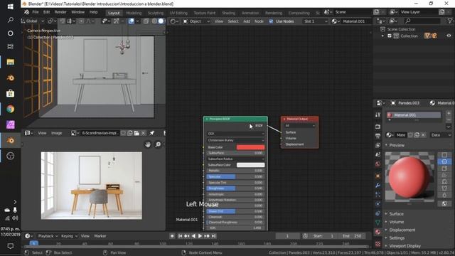Viewport: 455px width, 256px height.
Task: Click the Blender logo menu icon
Action: (27, 12)
